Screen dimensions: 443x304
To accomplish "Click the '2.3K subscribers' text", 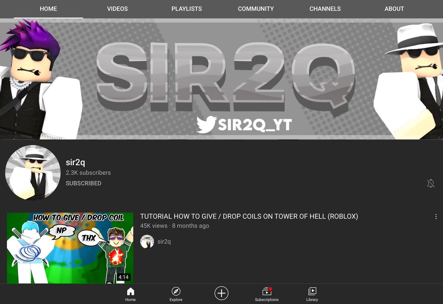I will (88, 173).
